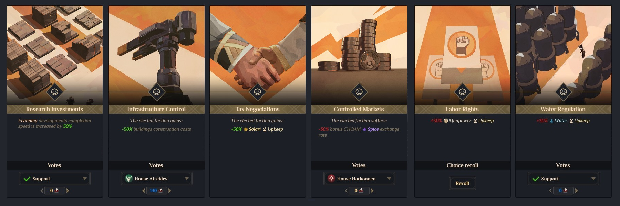Screen dimensions: 620x206
Task: Click the diamond emblem on Water Regulation card
Action: (563, 92)
